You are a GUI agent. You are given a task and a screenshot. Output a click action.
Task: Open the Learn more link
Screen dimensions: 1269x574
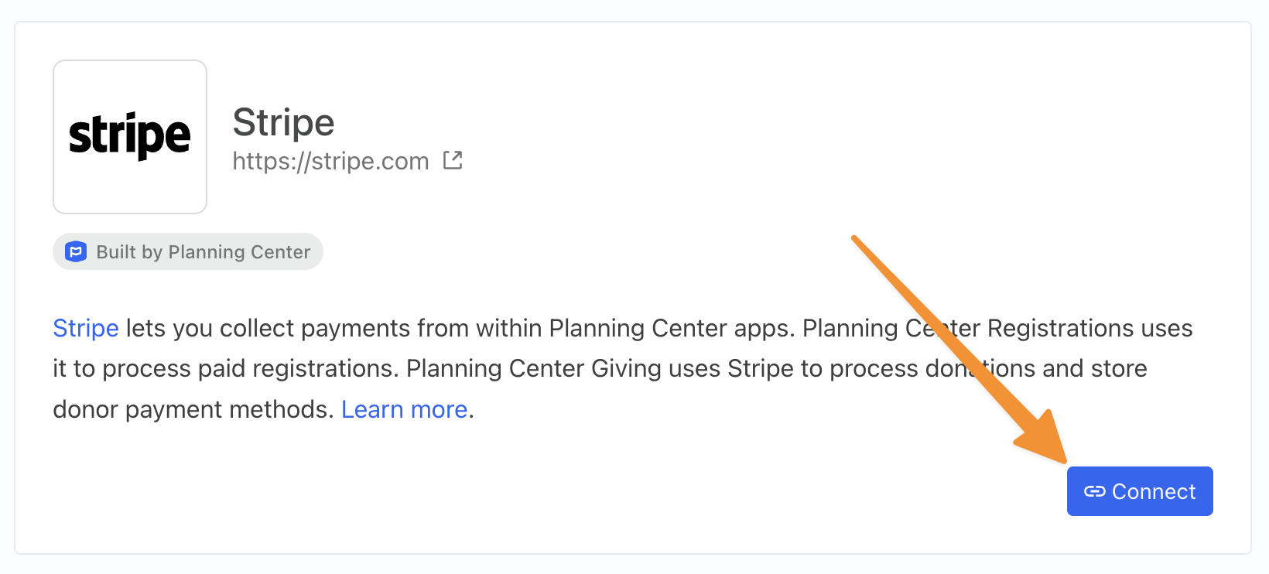tap(405, 409)
